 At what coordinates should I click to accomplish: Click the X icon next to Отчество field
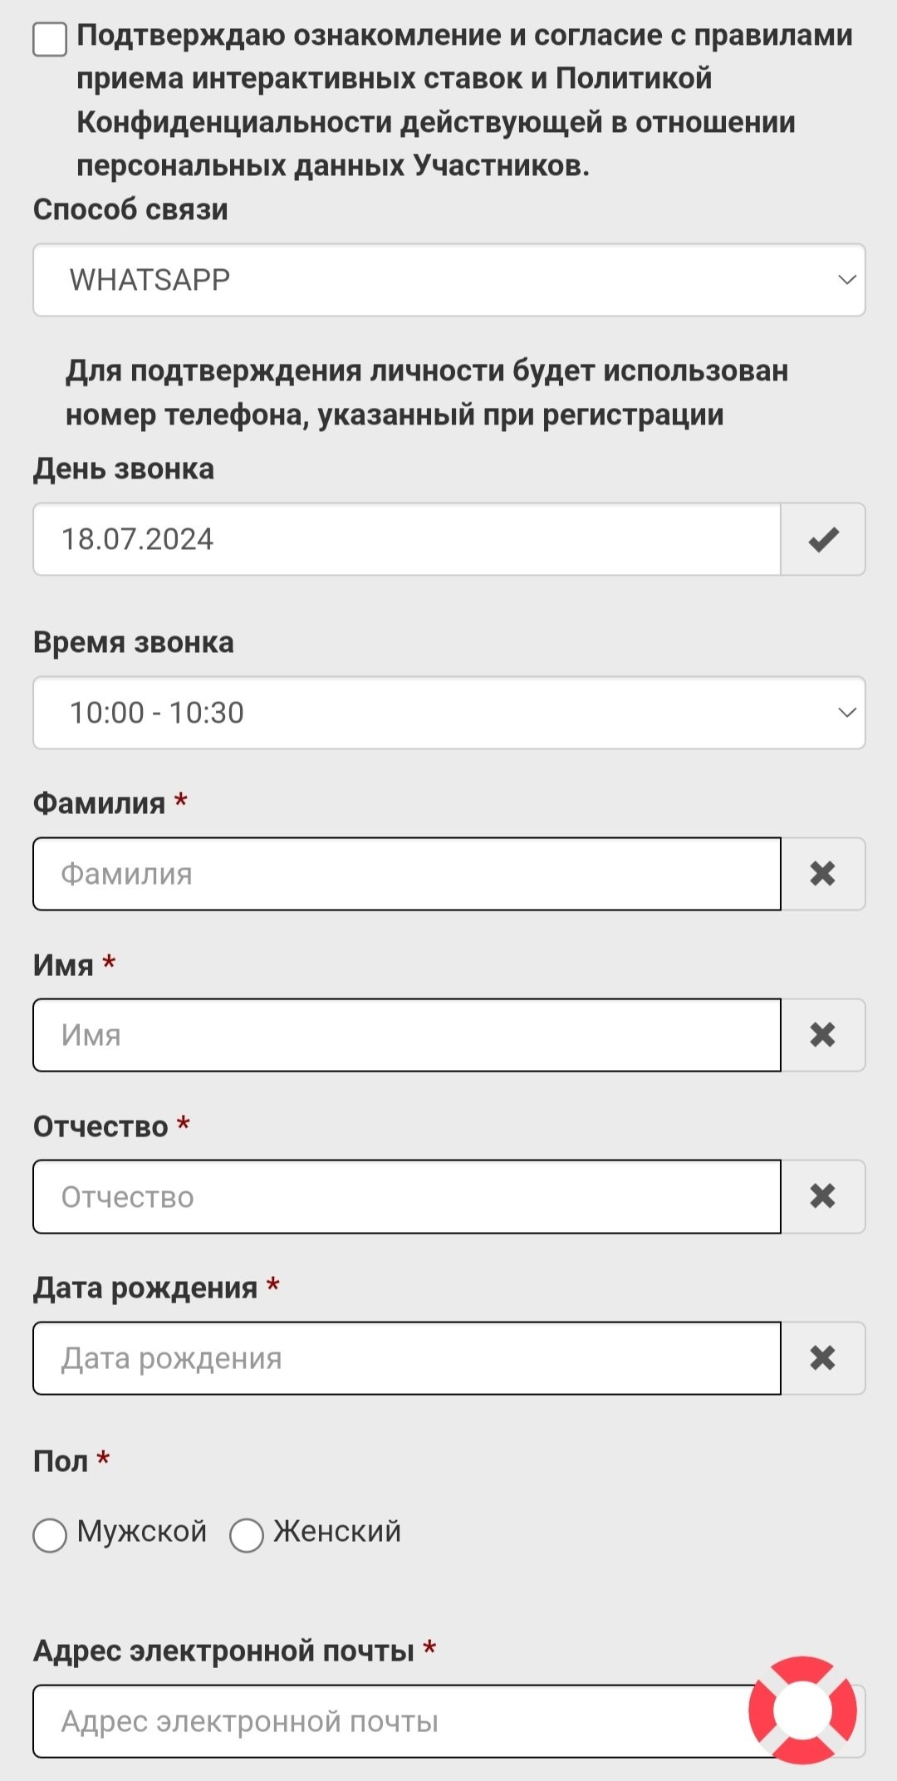(x=823, y=1196)
